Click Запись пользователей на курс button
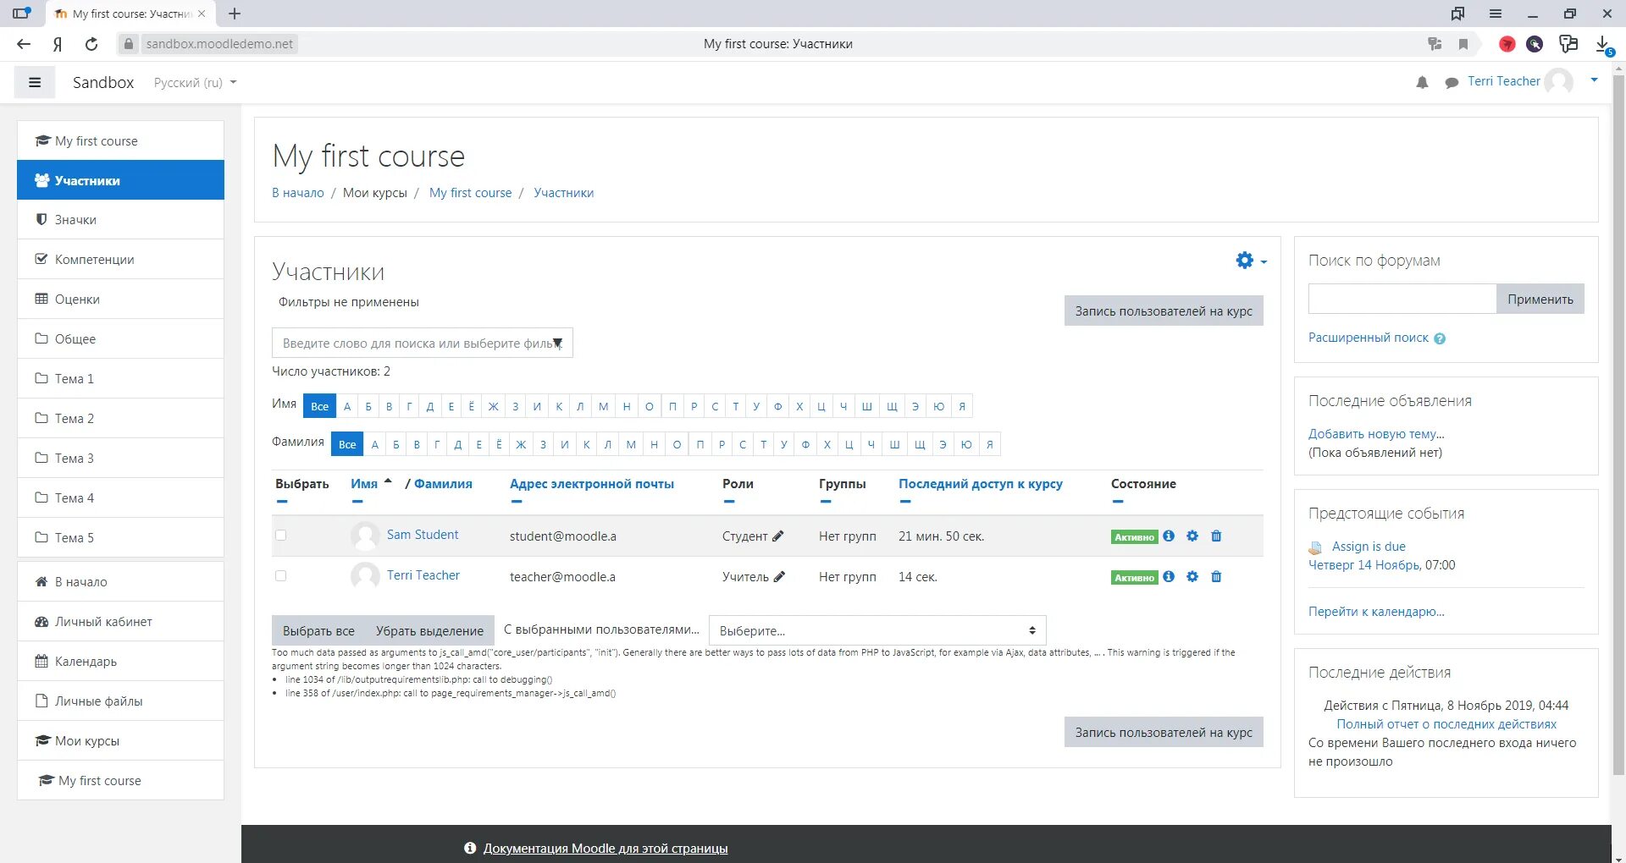1626x863 pixels. (1163, 311)
